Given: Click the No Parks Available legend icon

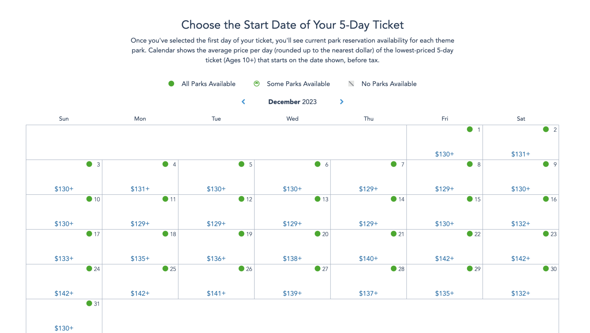Looking at the screenshot, I should [351, 84].
